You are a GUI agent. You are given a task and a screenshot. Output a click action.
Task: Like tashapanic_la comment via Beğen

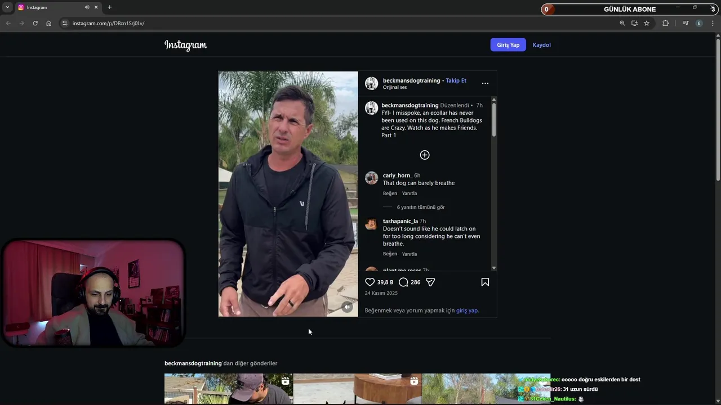(390, 254)
